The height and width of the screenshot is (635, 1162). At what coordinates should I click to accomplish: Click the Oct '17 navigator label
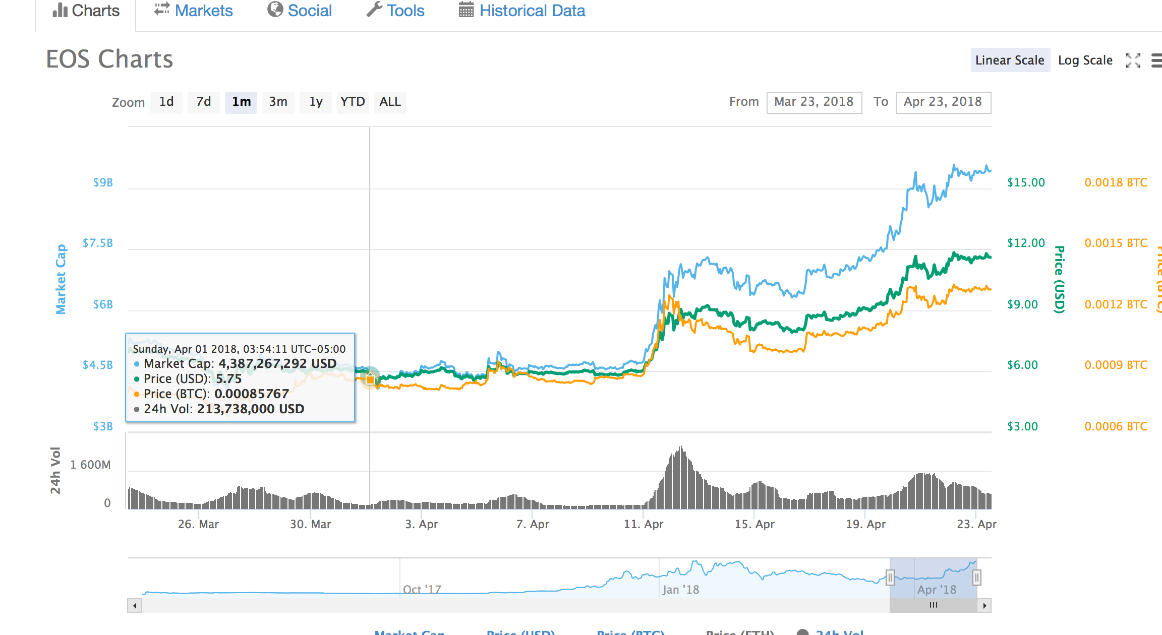[422, 589]
